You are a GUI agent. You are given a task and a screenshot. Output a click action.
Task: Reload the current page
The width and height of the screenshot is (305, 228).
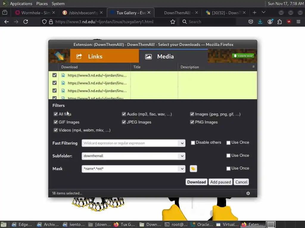pos(26,22)
